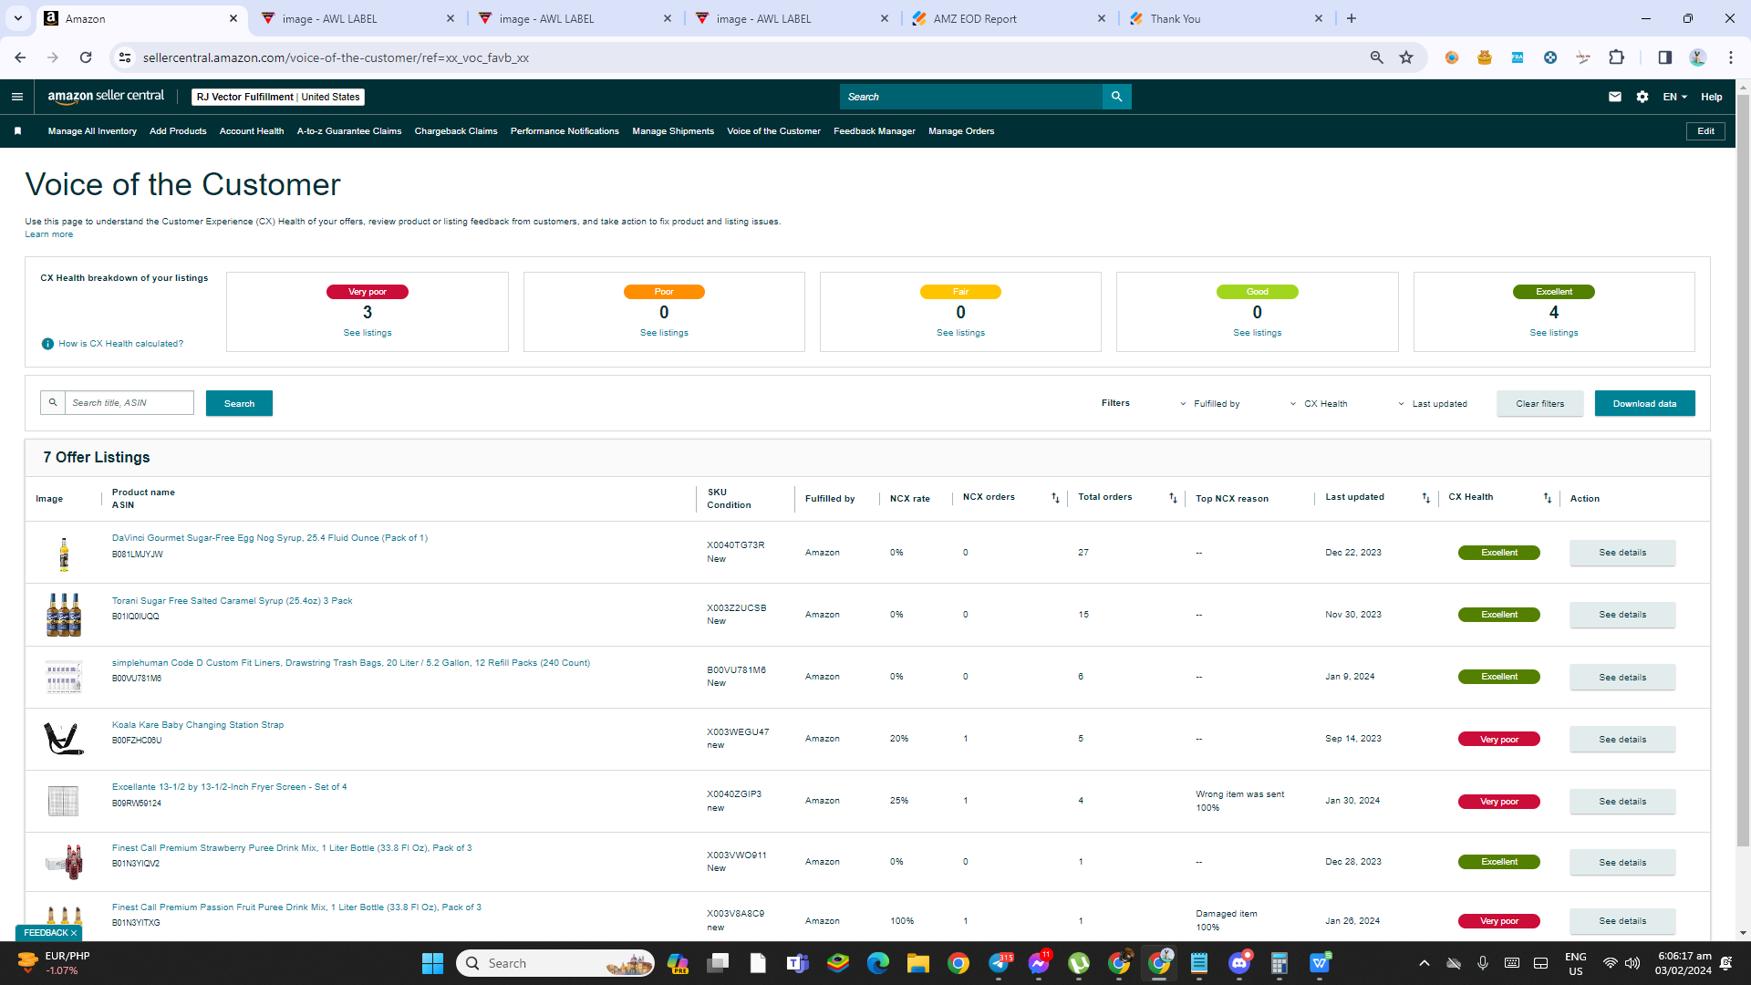
Task: Open Chrome profile avatar
Action: coord(1697,57)
